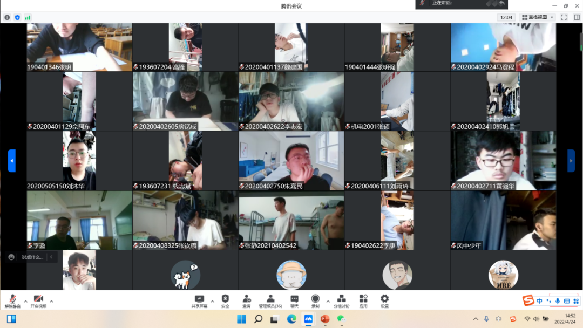
Task: Click the 说点什么 chat input field
Action: click(33, 257)
